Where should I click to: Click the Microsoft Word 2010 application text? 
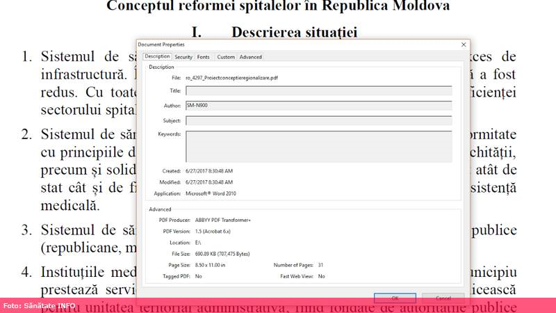pyautogui.click(x=215, y=193)
